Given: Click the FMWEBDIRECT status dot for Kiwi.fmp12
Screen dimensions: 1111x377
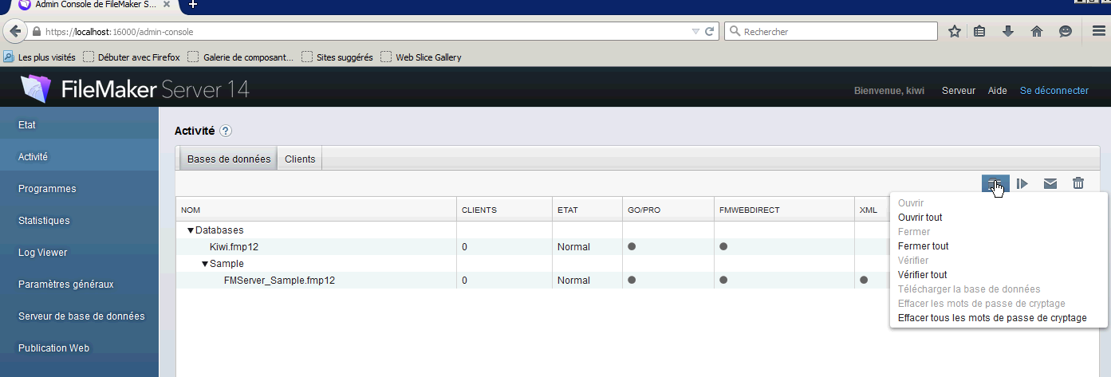Looking at the screenshot, I should click(723, 247).
